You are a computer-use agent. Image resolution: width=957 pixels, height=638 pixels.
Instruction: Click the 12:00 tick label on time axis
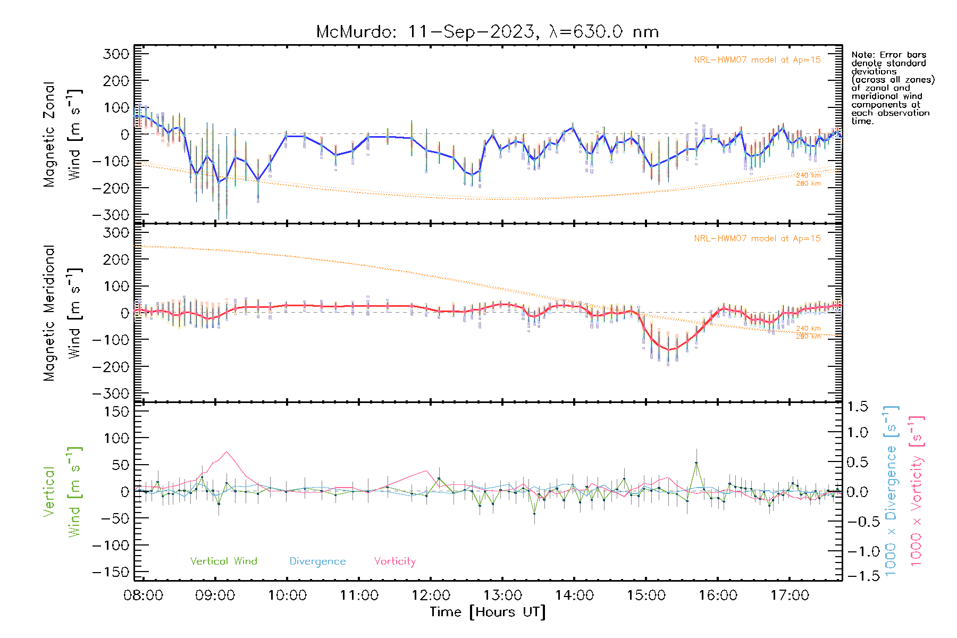pos(431,595)
